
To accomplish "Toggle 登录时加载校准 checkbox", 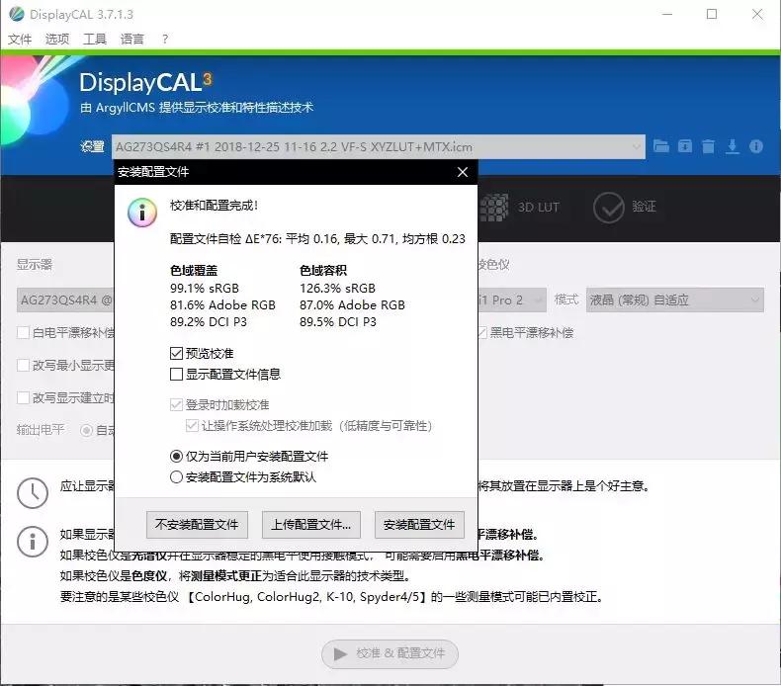I will pos(176,404).
